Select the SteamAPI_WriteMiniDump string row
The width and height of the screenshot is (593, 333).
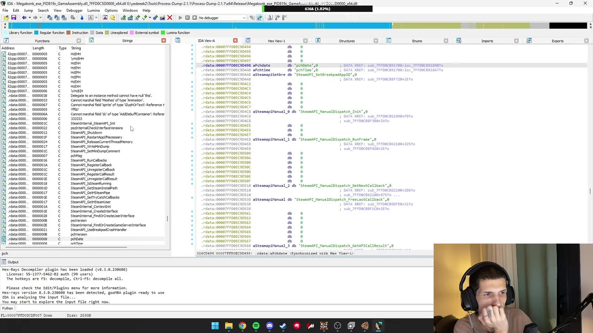[x=83, y=147]
